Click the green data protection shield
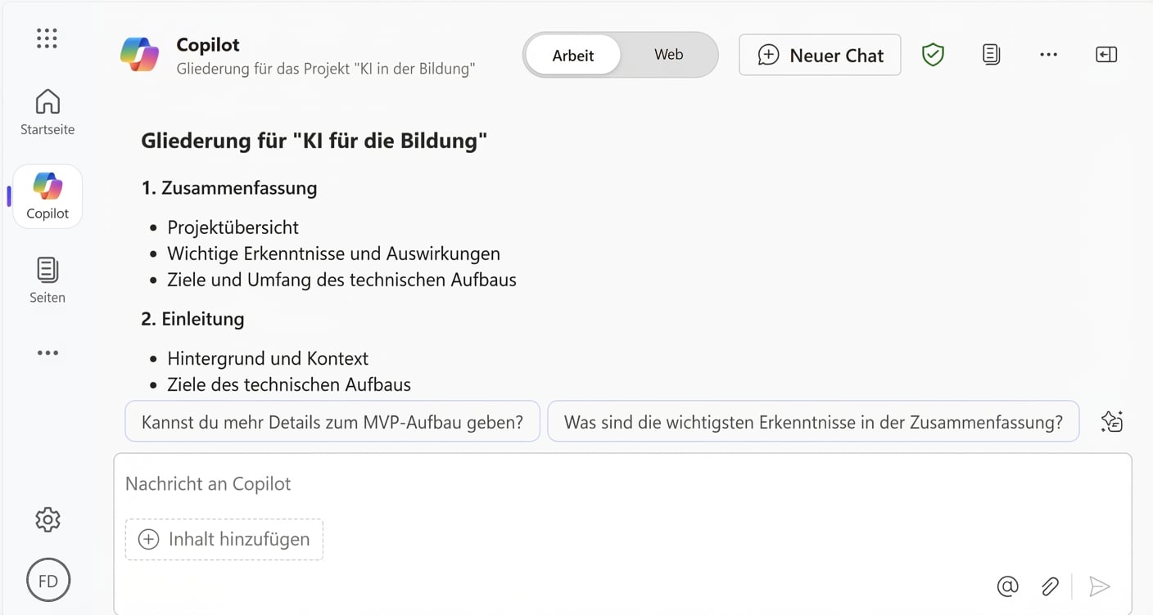The width and height of the screenshot is (1153, 615). click(933, 54)
